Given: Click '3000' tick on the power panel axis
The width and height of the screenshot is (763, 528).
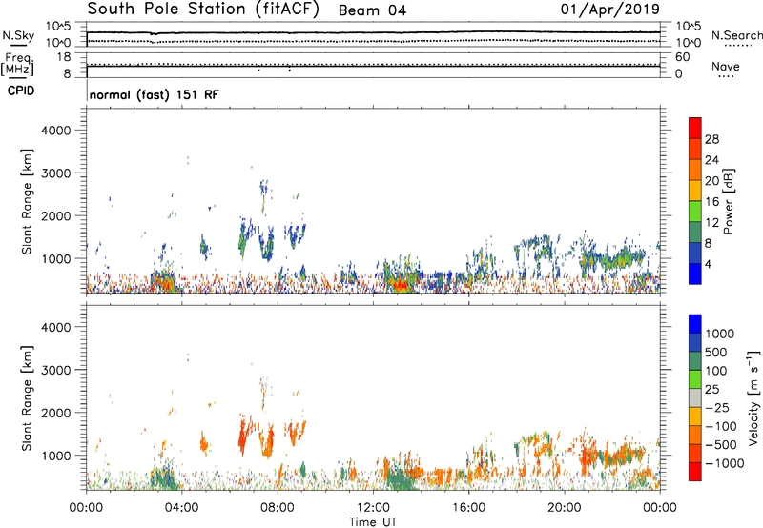Looking at the screenshot, I should coord(56,173).
